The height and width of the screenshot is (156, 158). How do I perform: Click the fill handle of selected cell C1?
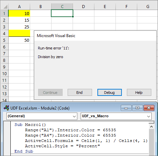[73, 17]
